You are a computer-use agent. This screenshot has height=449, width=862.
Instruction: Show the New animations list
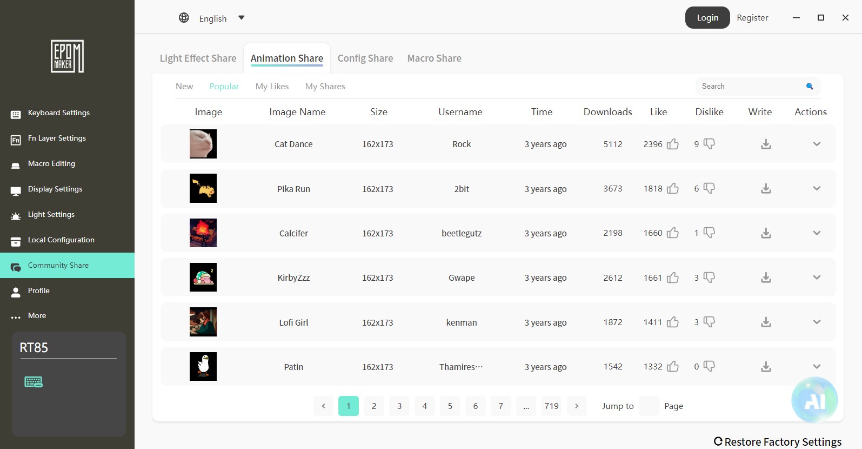click(x=184, y=86)
